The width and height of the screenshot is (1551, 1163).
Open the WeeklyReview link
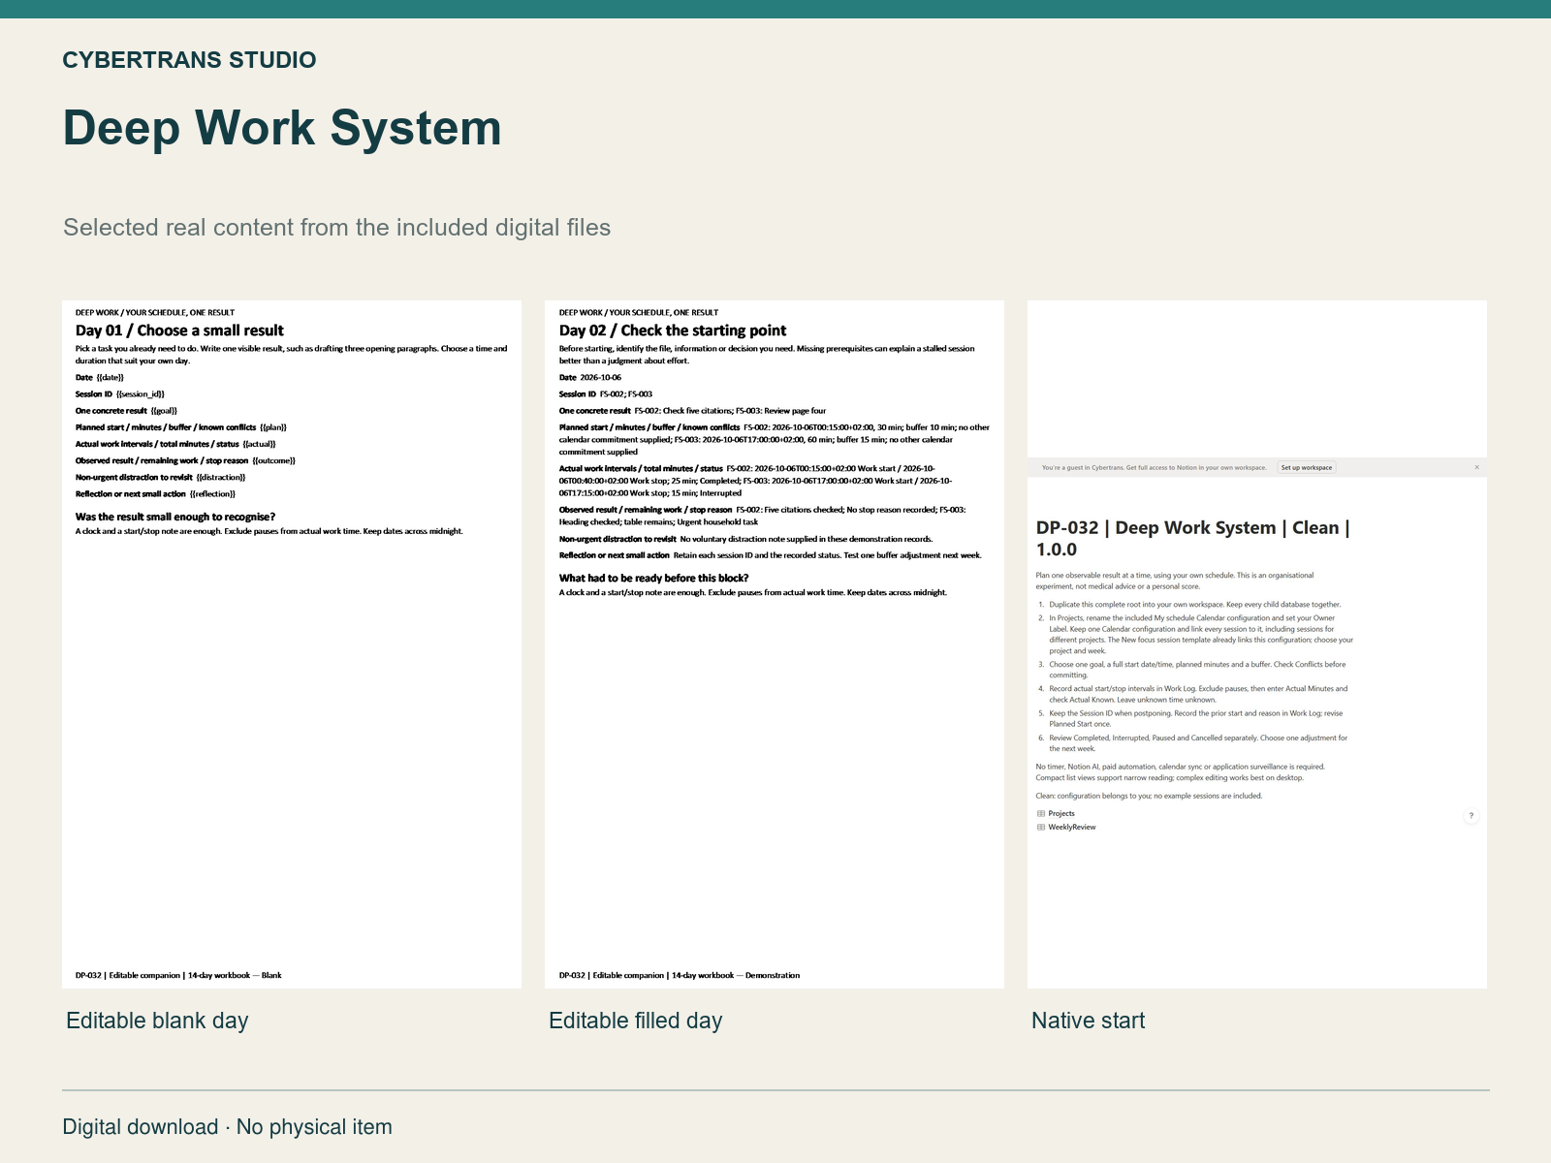pyautogui.click(x=1071, y=828)
